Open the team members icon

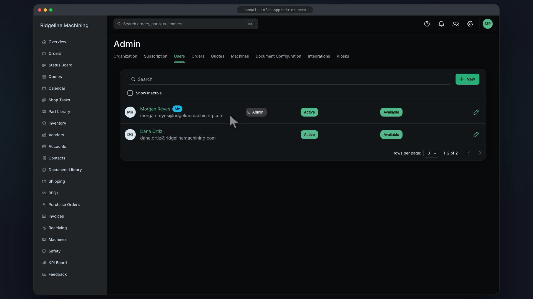(x=456, y=24)
